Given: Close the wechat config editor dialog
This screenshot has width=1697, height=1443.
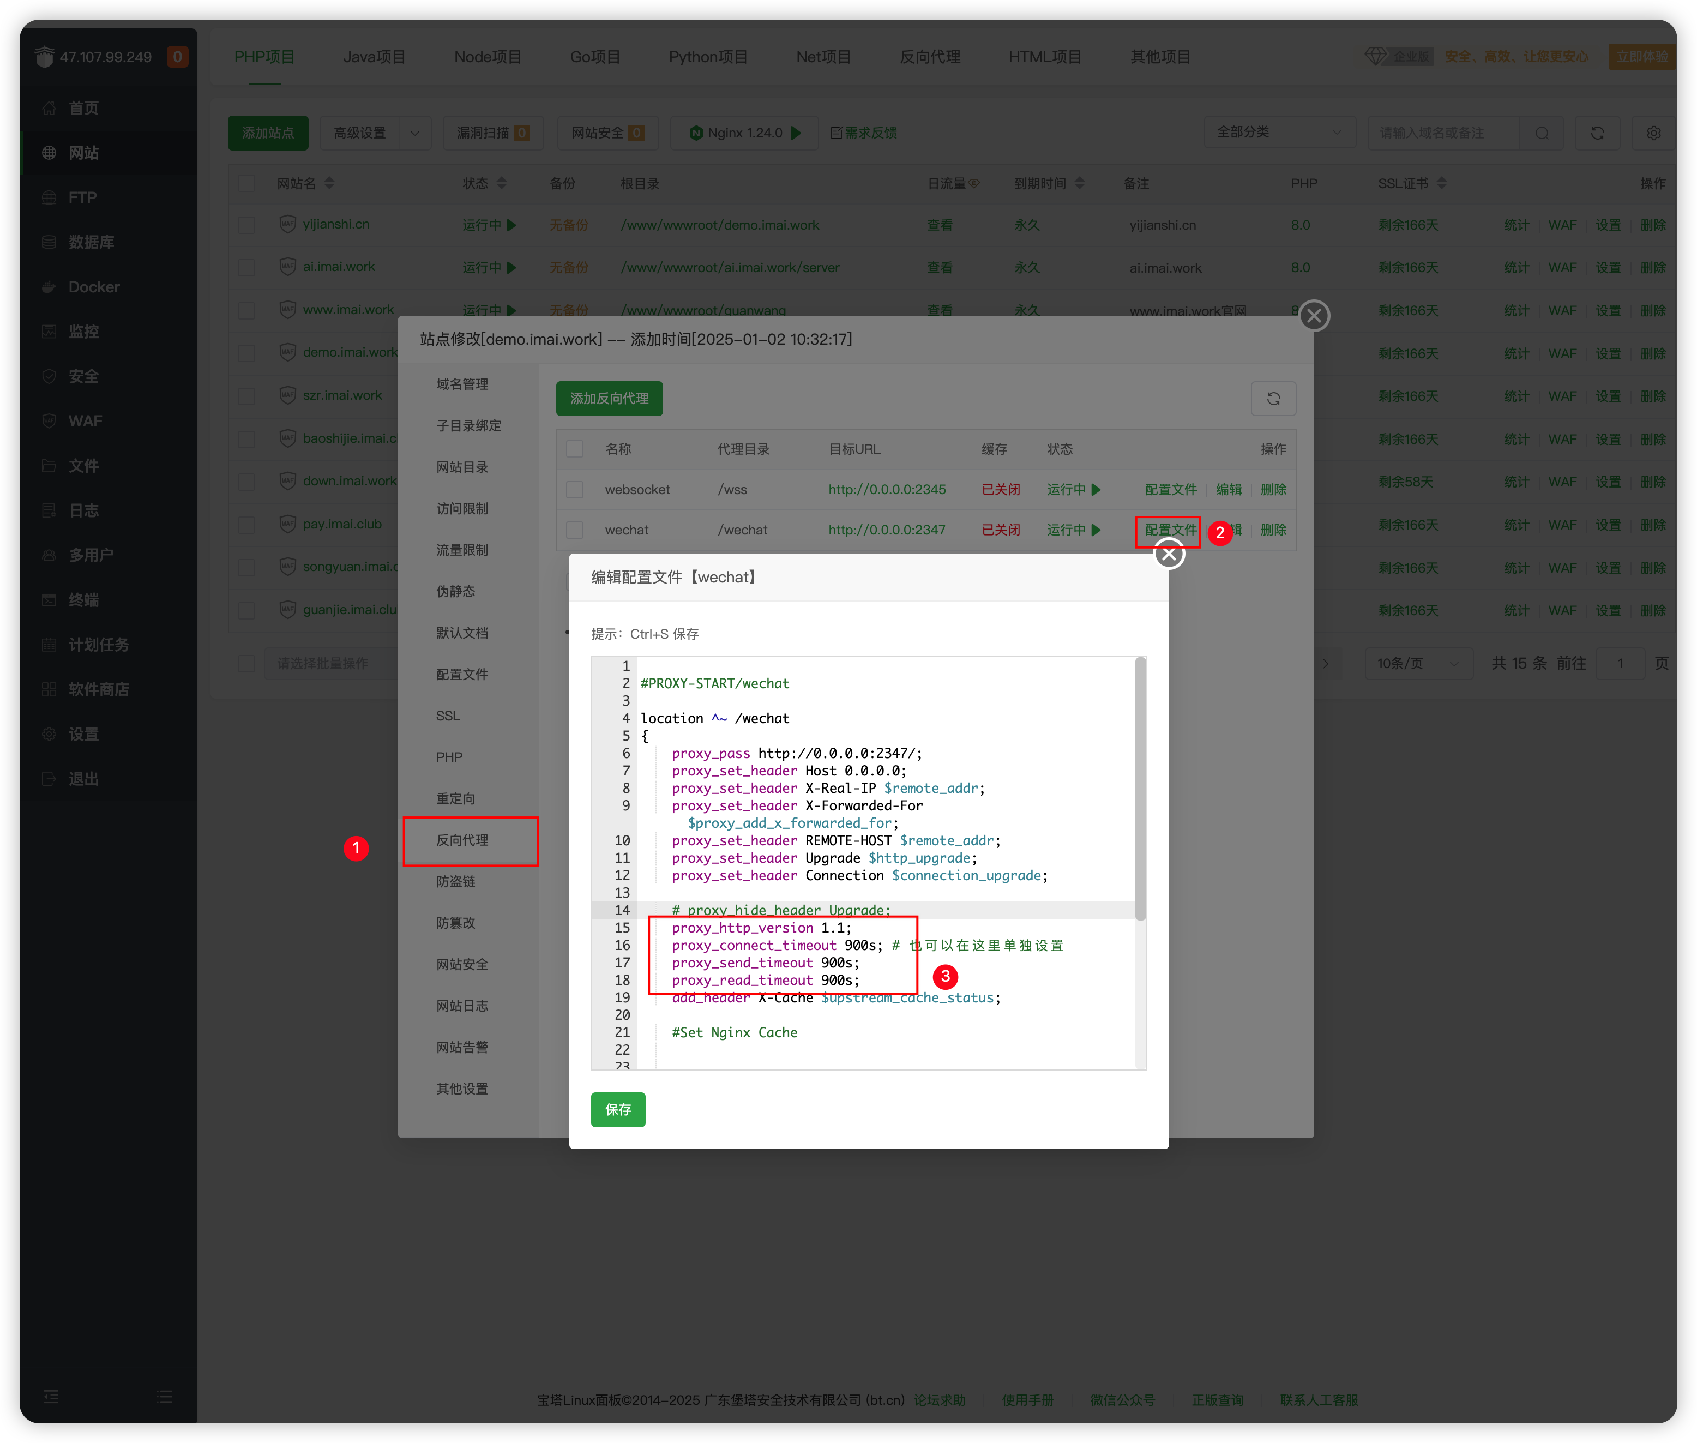Looking at the screenshot, I should tap(1169, 555).
